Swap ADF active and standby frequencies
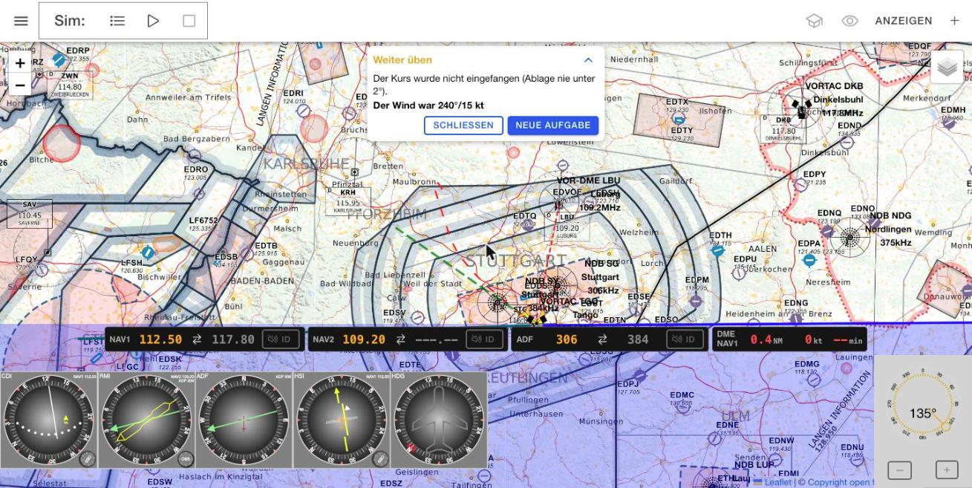The image size is (972, 488). click(602, 339)
